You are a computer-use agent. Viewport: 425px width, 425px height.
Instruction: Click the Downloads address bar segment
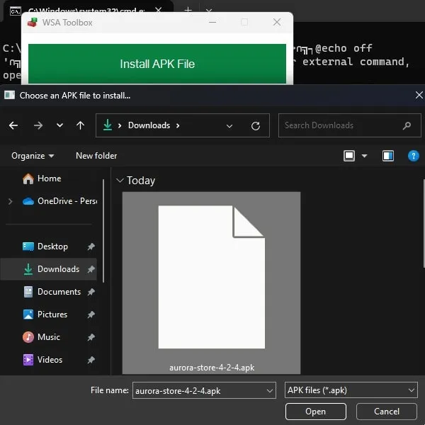pyautogui.click(x=149, y=125)
